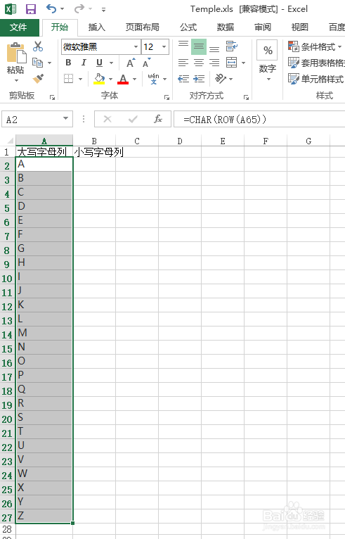Viewport: 345px width, 539px height.
Task: Switch to the 数据 Data tab
Action: [226, 27]
